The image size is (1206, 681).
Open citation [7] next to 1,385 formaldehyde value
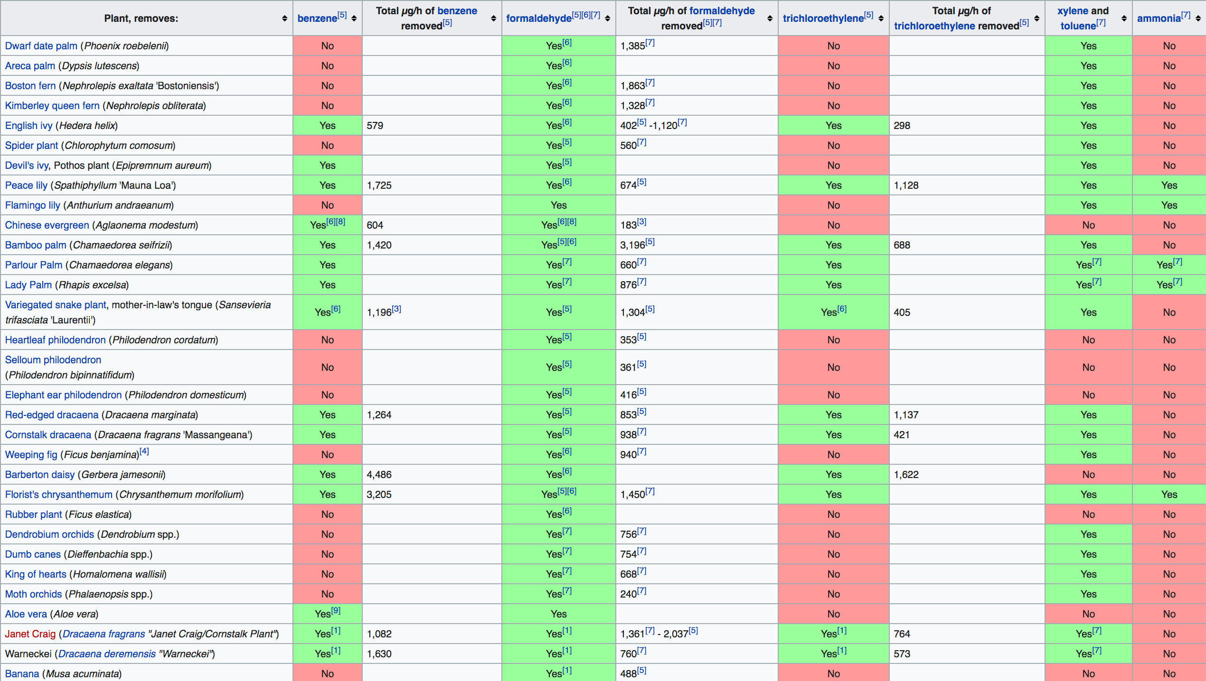coord(650,42)
